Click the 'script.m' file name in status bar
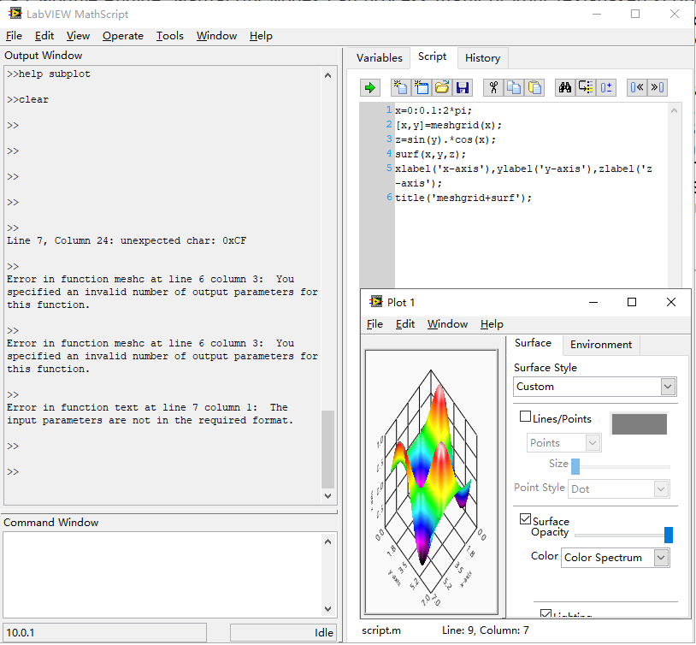 [381, 630]
